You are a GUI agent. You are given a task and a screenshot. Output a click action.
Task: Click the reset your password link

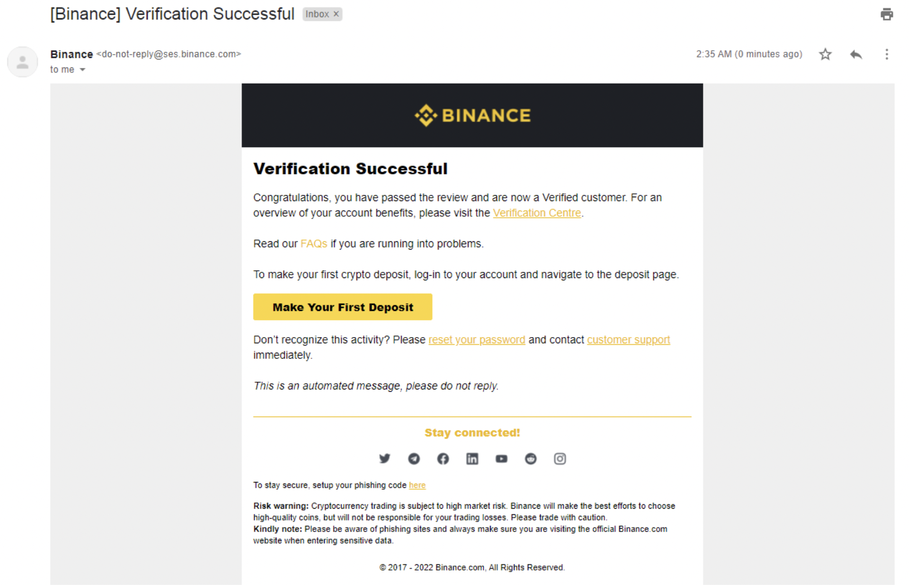click(x=477, y=340)
